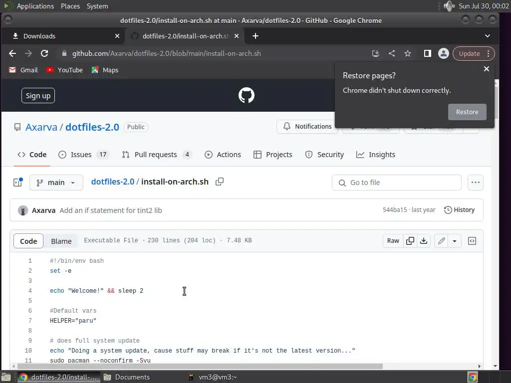The image size is (511, 383).
Task: Open the Applications menu
Action: pos(35,6)
